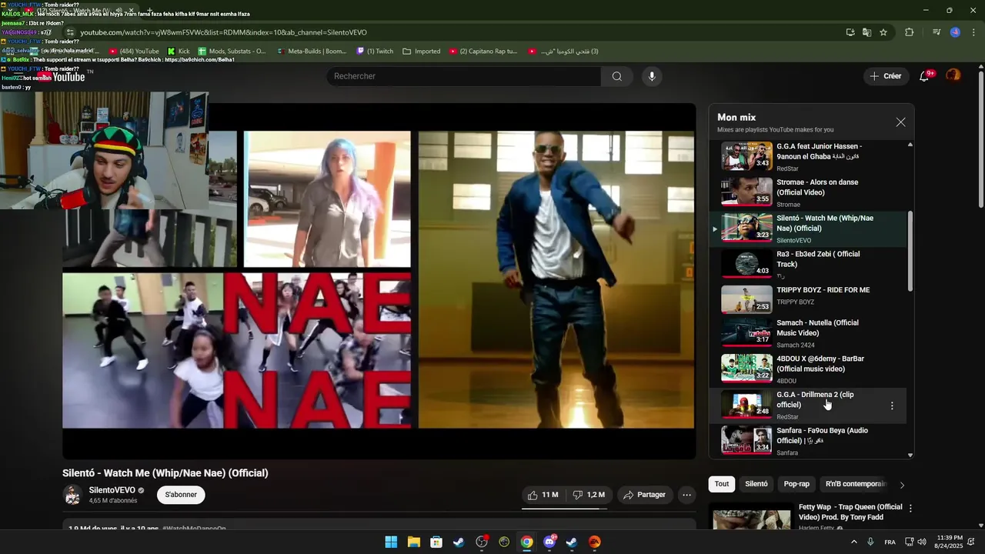This screenshot has height=554, width=985.
Task: Select the R'n'B contemporain filter chip
Action: (856, 484)
